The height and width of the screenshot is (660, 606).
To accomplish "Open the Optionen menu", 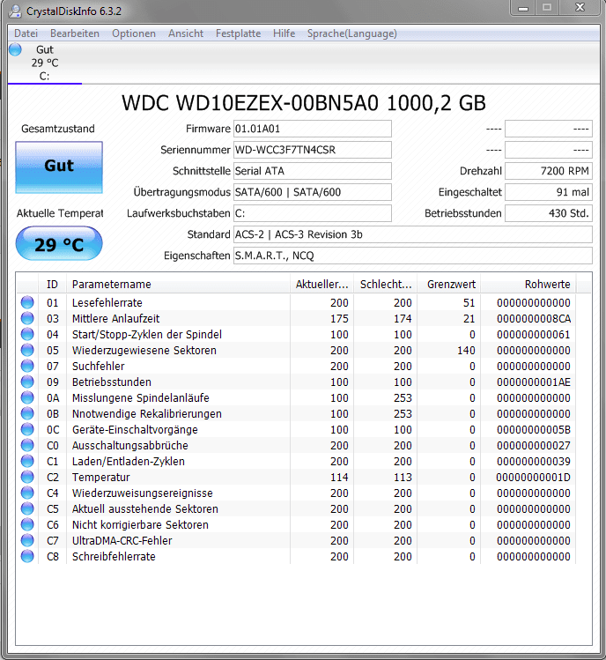I will pyautogui.click(x=134, y=33).
